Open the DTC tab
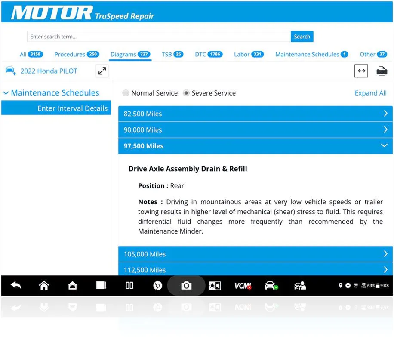Image resolution: width=394 pixels, height=339 pixels. coord(208,55)
